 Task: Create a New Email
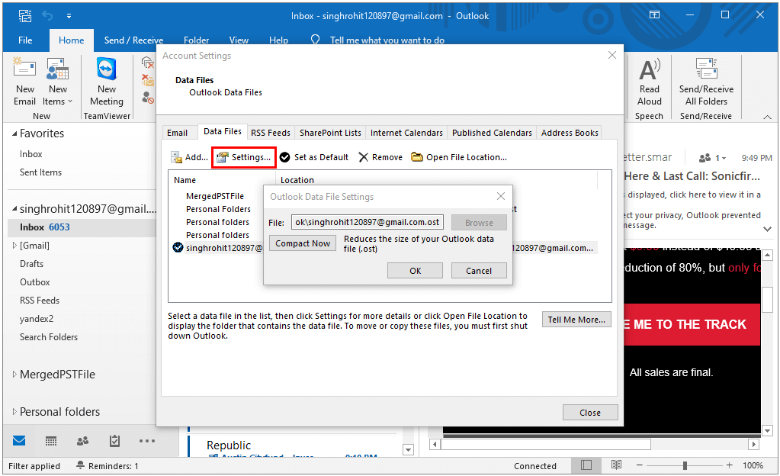[24, 84]
